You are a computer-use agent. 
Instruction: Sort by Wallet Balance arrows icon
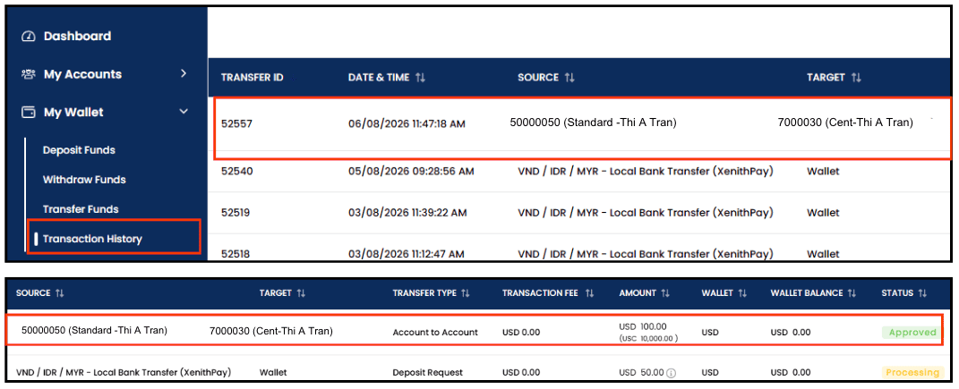[852, 293]
